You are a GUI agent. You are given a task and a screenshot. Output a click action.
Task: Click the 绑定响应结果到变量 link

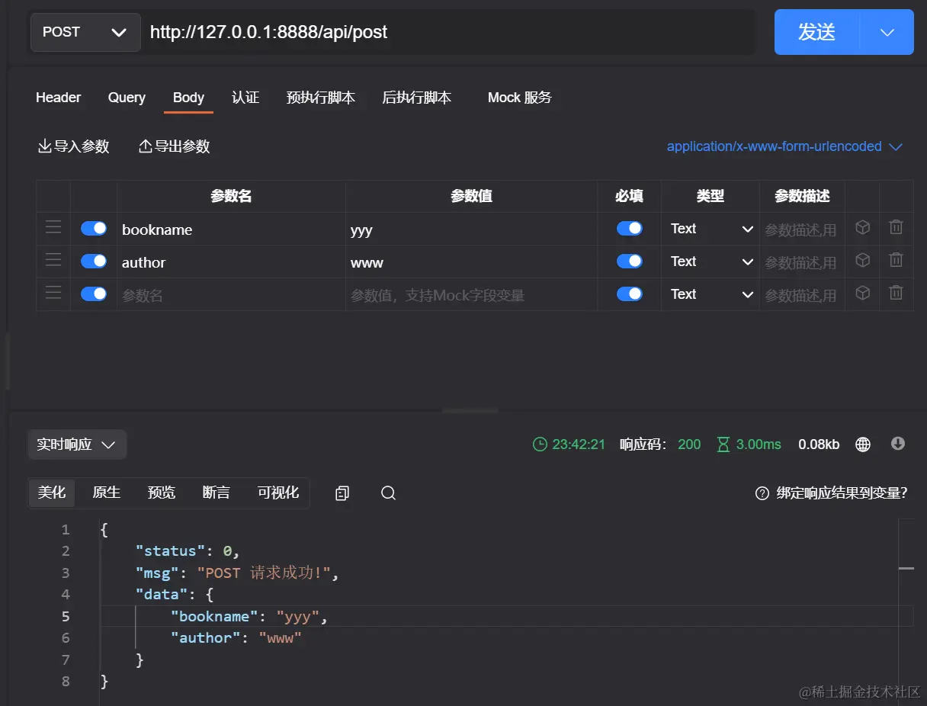click(x=842, y=493)
